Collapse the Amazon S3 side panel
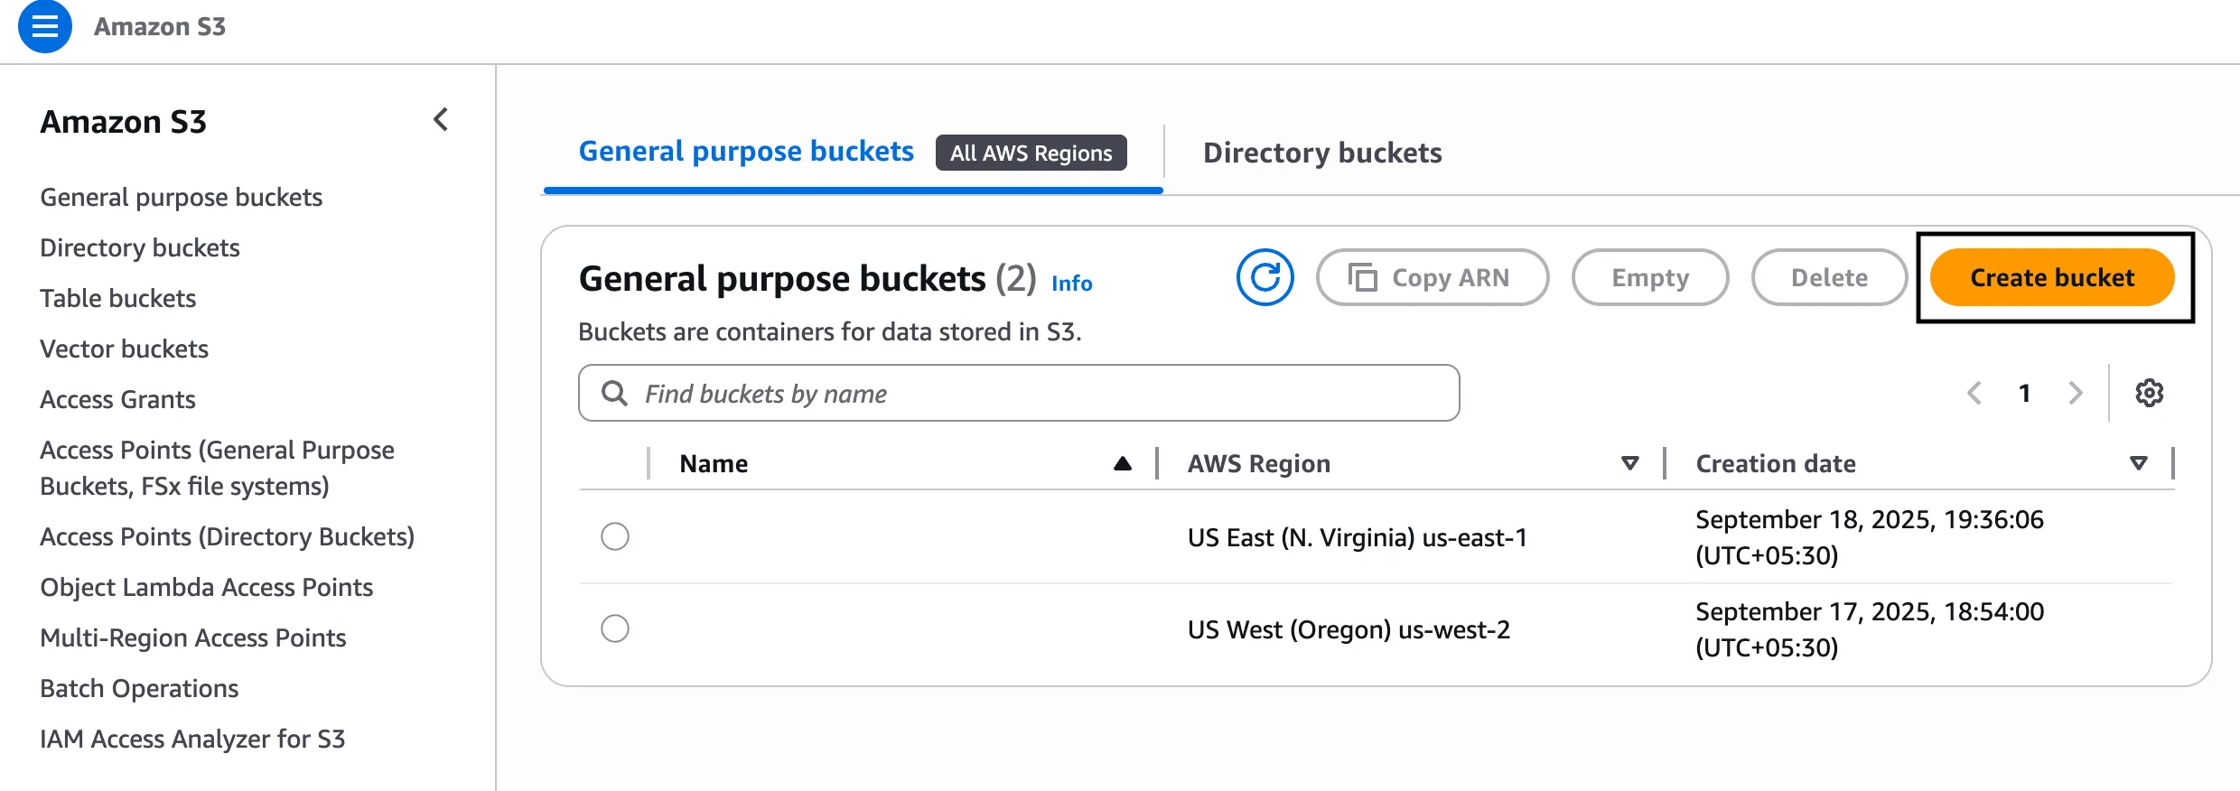2240x791 pixels. [x=441, y=120]
